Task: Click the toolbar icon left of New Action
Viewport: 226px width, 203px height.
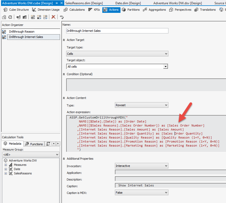Action: click(x=25, y=17)
